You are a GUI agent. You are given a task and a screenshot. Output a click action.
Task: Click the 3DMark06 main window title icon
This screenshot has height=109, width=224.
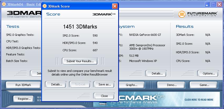4,4
